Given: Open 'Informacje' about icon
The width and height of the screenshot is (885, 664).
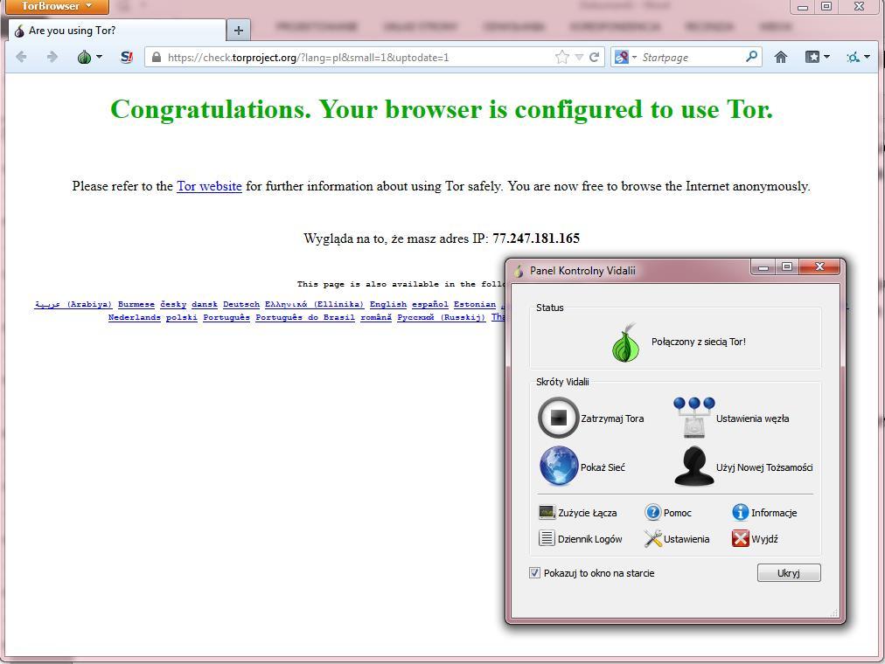Looking at the screenshot, I should (740, 512).
